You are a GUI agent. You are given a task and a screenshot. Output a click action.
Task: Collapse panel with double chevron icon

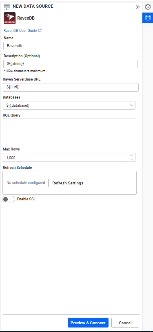click(x=138, y=7)
